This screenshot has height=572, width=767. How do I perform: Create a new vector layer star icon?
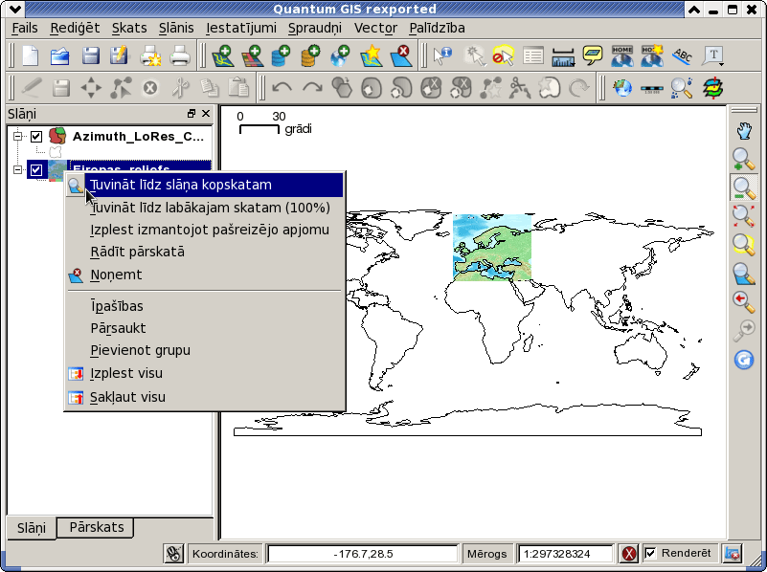371,55
